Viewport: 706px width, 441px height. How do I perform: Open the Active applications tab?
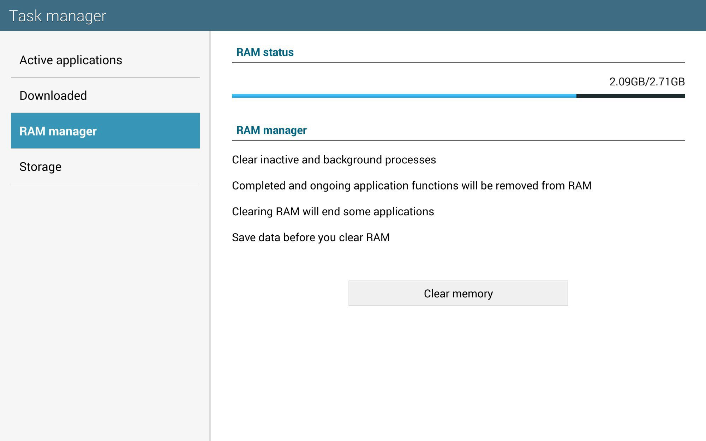[71, 60]
